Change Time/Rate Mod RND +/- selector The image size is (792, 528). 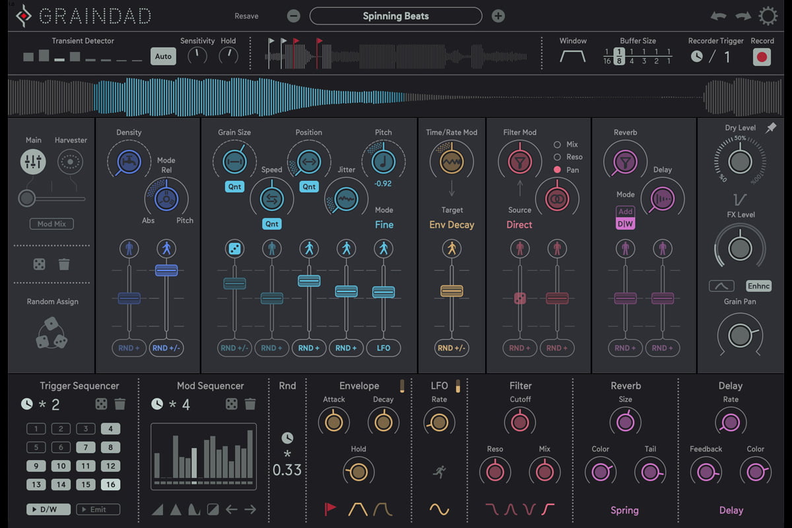tap(451, 348)
